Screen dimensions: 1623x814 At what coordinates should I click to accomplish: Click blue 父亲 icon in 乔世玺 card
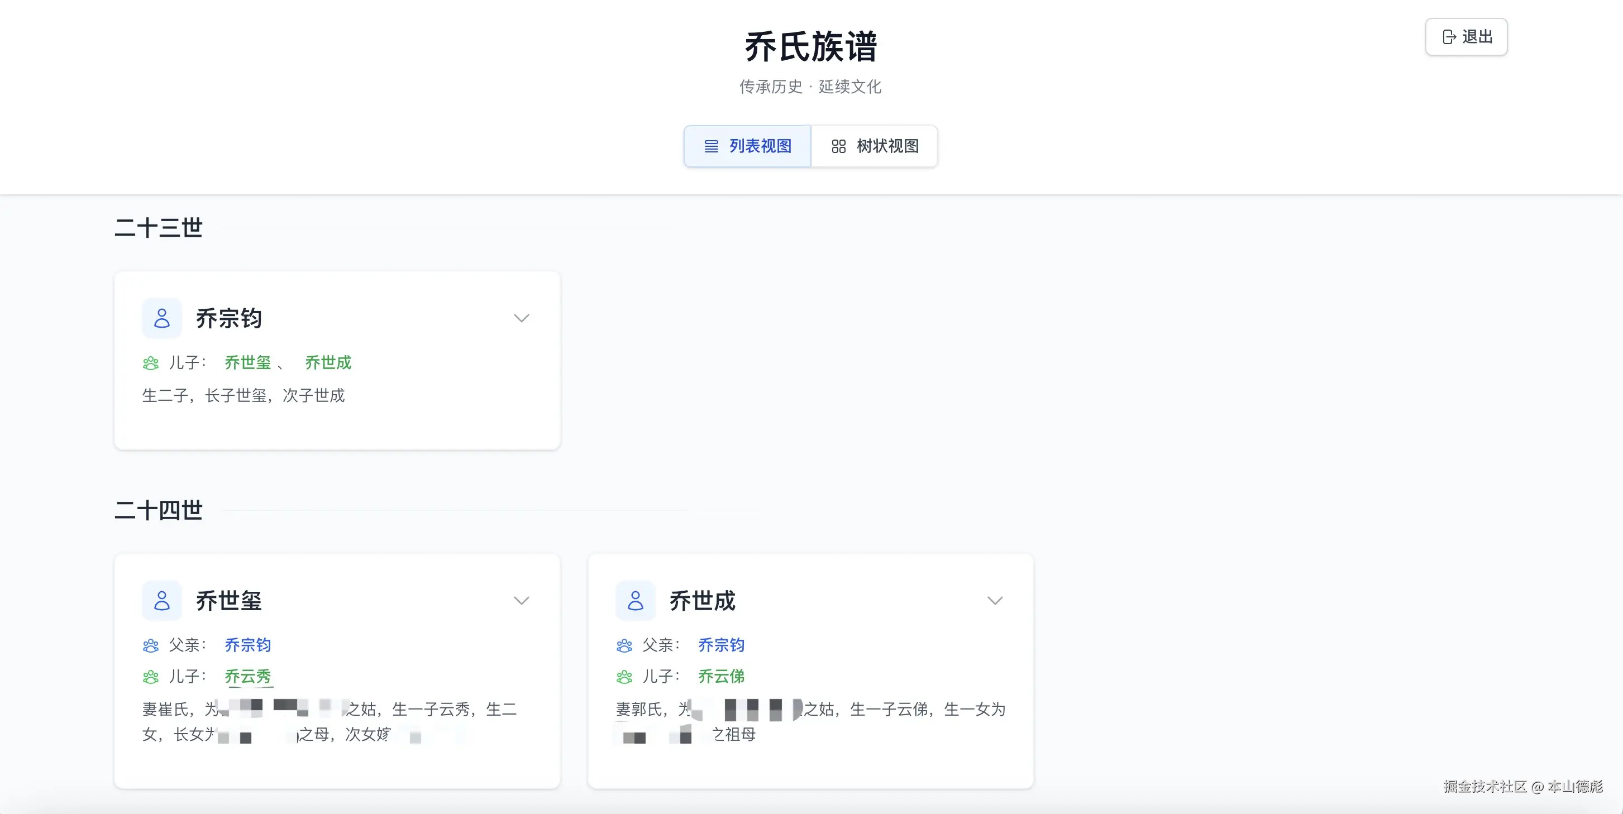coord(151,645)
